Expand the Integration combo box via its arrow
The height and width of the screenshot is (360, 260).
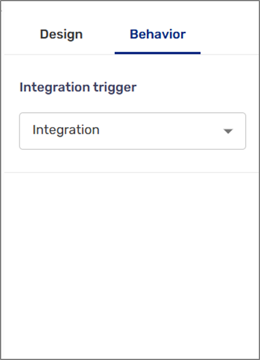(x=228, y=131)
